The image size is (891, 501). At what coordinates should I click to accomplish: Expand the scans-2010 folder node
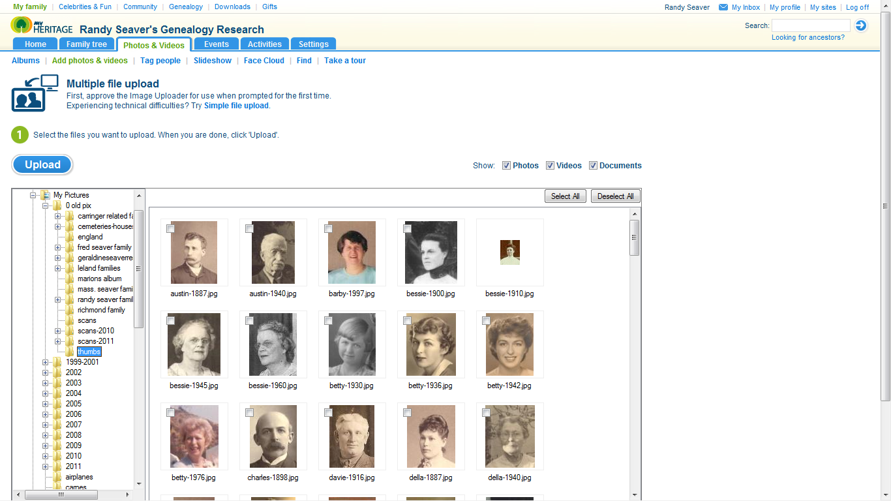pyautogui.click(x=58, y=331)
